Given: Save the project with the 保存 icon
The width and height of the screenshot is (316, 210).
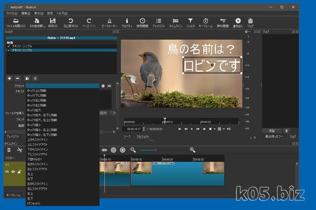Looking at the screenshot, I should click(53, 23).
